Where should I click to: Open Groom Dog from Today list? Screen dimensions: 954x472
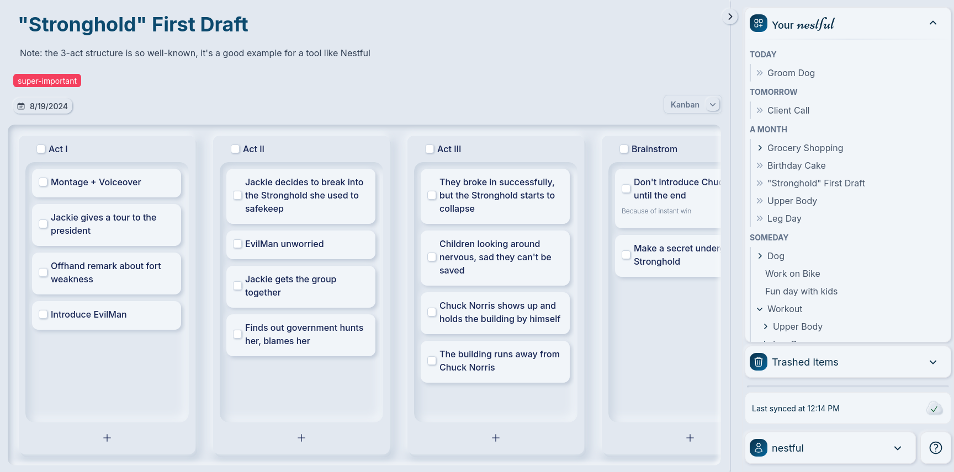791,73
